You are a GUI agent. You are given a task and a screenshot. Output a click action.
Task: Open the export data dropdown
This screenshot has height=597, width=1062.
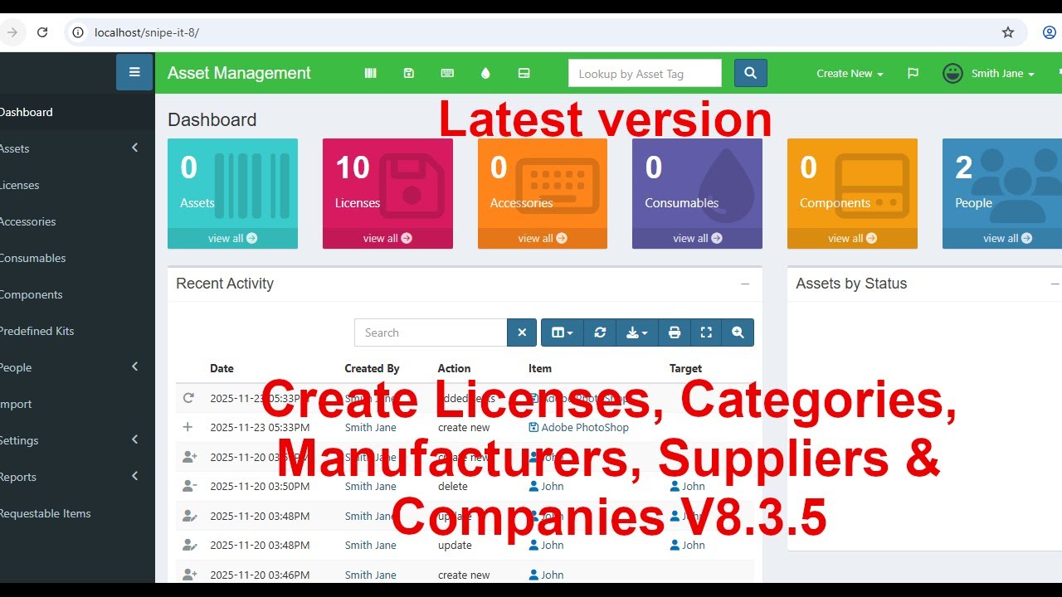(x=637, y=332)
